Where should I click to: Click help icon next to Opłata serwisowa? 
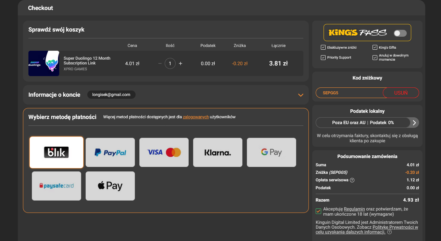pos(352,180)
